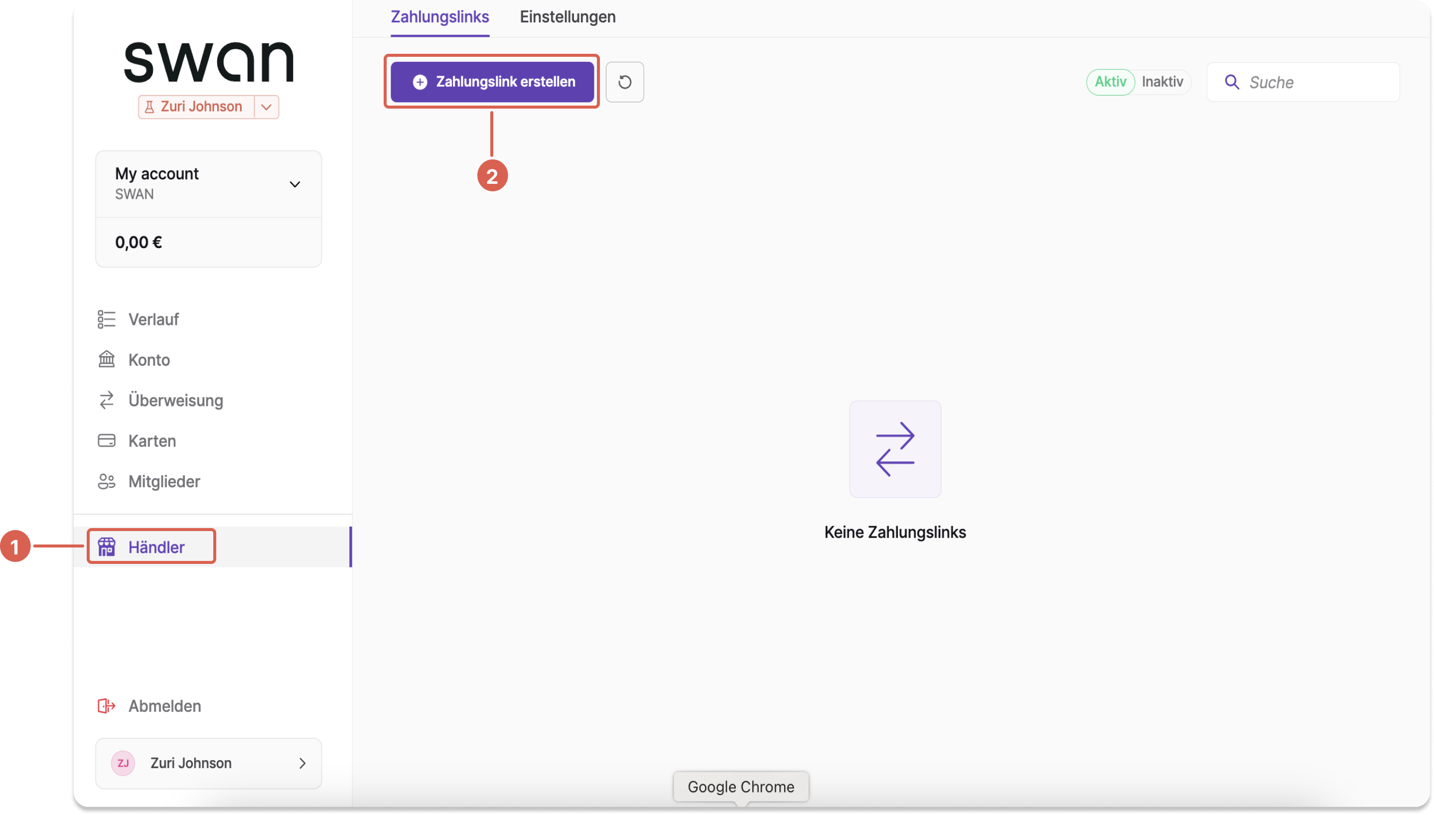
Task: Click the Verlauf list icon
Action: pyautogui.click(x=106, y=319)
